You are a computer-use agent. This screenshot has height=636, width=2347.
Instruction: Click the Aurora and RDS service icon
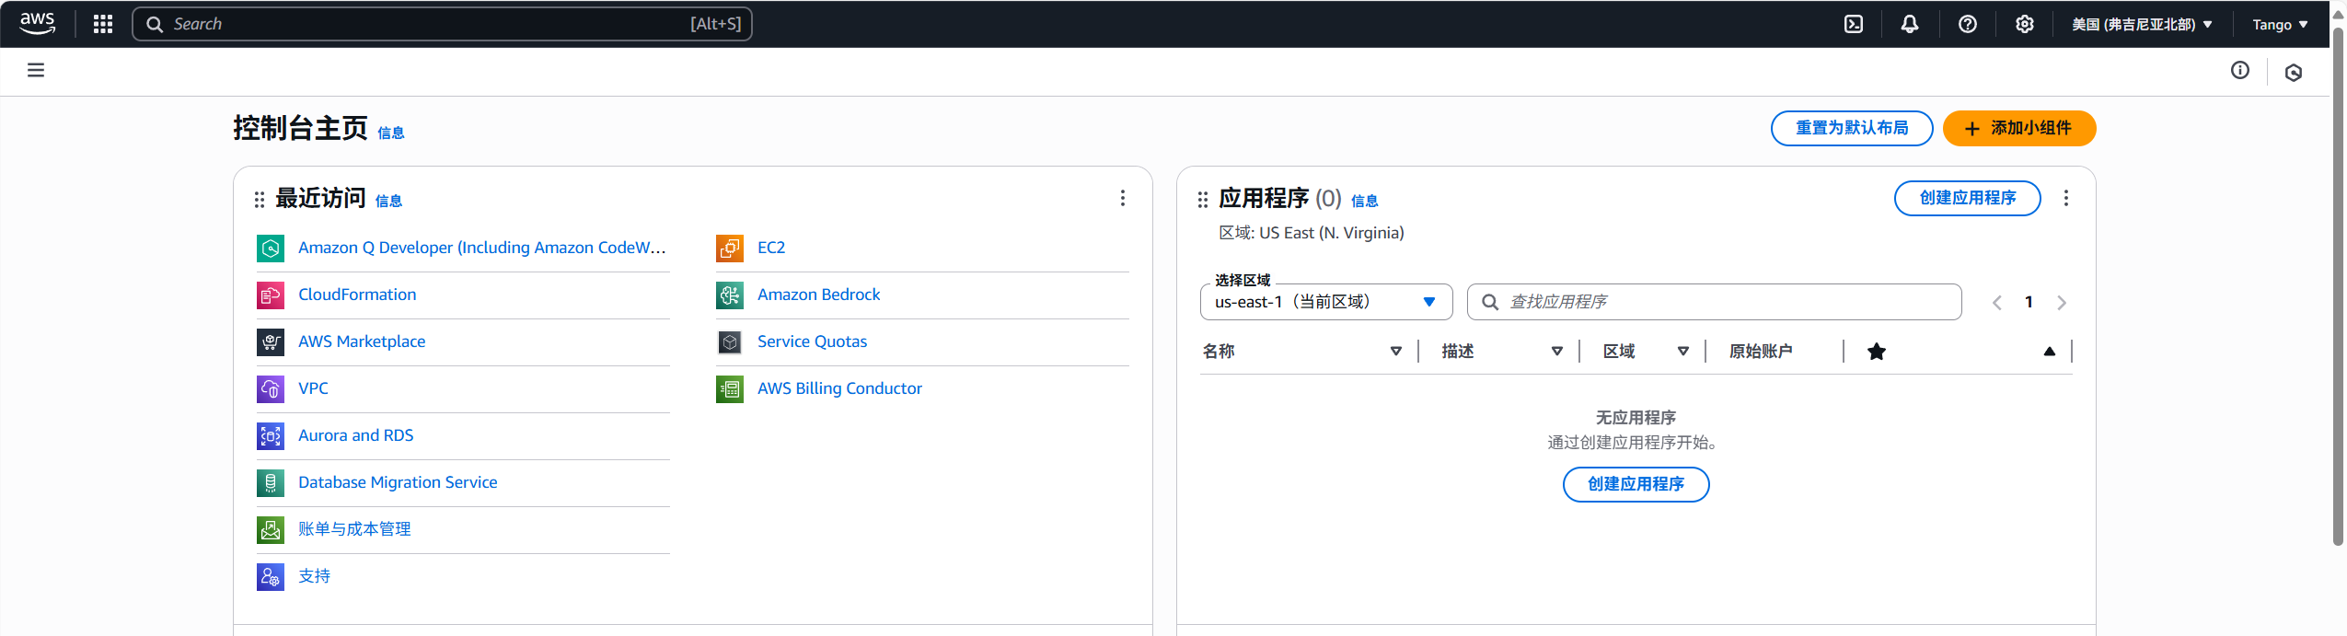pos(271,436)
